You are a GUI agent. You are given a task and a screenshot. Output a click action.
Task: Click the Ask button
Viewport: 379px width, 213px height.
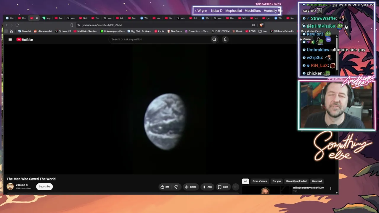207,187
